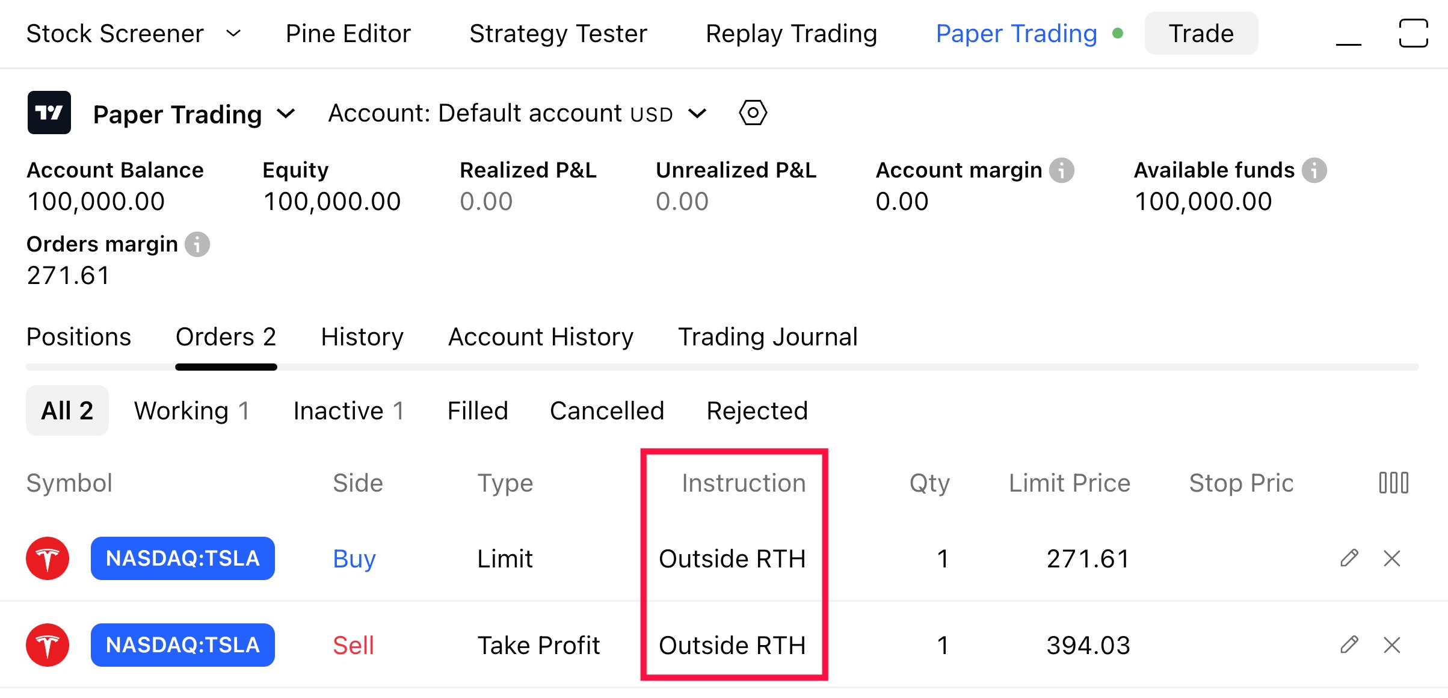
Task: Open the Pine Editor panel
Action: (348, 34)
